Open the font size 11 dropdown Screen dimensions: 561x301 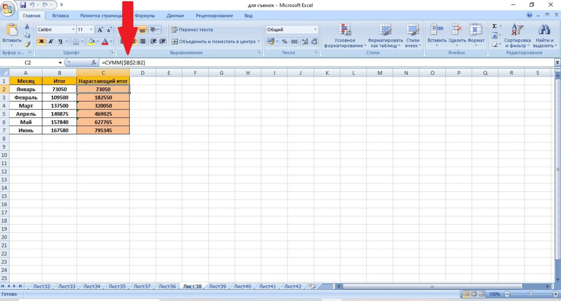point(91,30)
